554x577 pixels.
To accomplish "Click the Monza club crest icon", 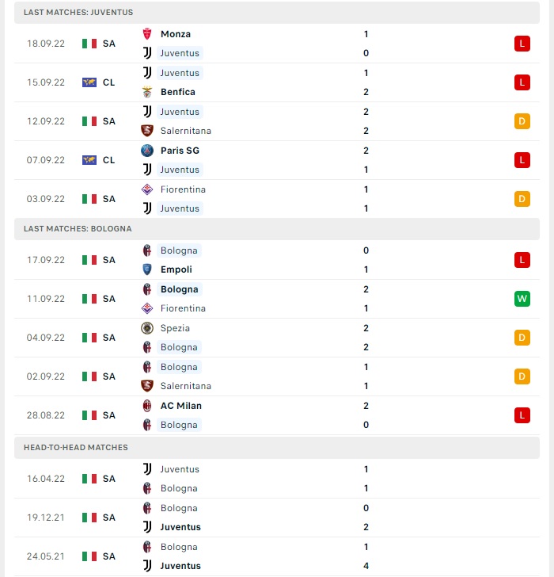I will tap(147, 34).
